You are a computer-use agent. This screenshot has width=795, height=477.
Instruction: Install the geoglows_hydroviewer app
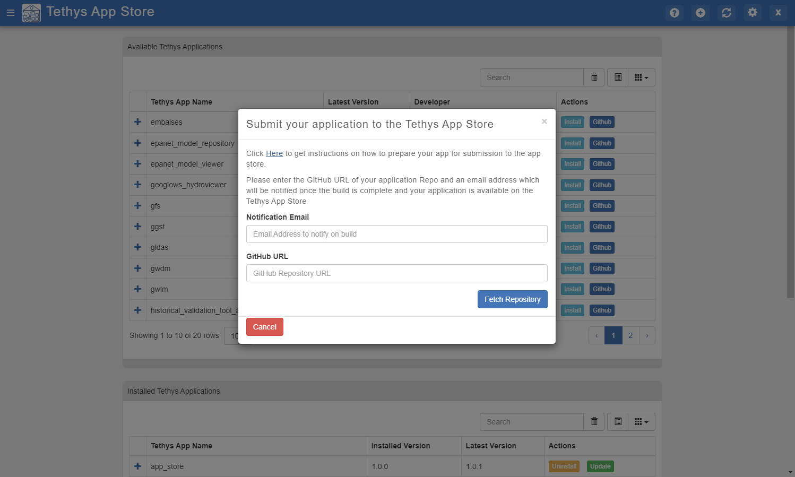(x=573, y=185)
